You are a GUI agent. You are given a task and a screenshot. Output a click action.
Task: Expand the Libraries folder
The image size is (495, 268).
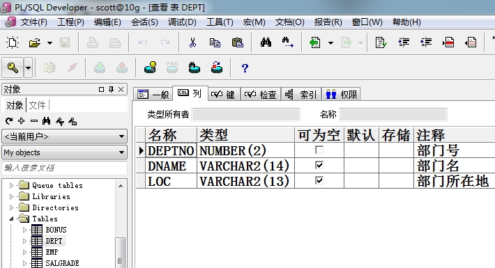[x=11, y=196]
